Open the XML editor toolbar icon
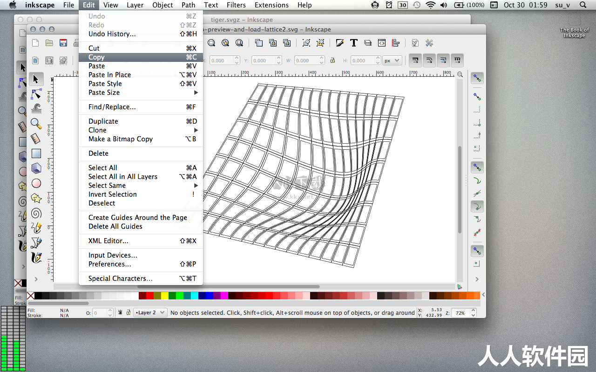The width and height of the screenshot is (596, 372). (x=382, y=43)
